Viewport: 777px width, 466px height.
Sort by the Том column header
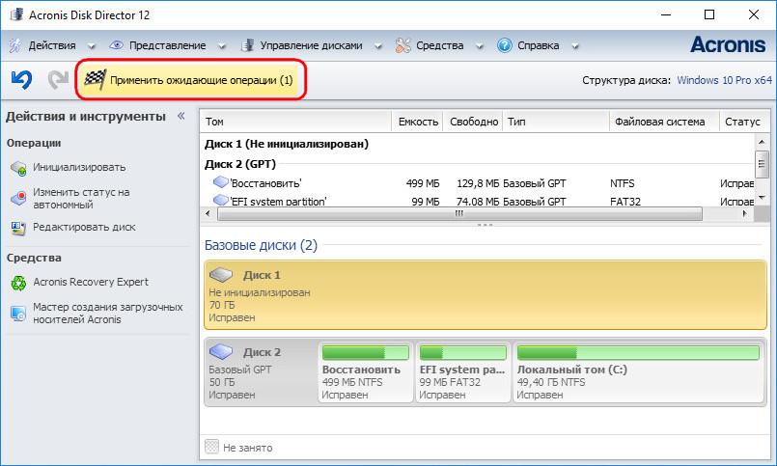coord(295,122)
